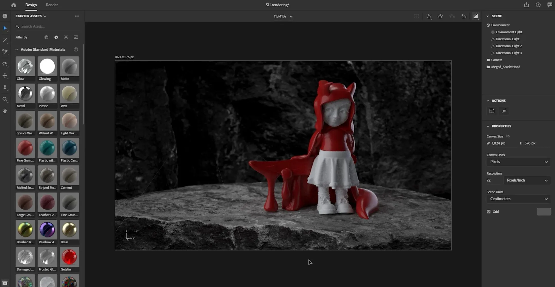The width and height of the screenshot is (555, 287).
Task: Click the Home icon
Action: point(13,5)
